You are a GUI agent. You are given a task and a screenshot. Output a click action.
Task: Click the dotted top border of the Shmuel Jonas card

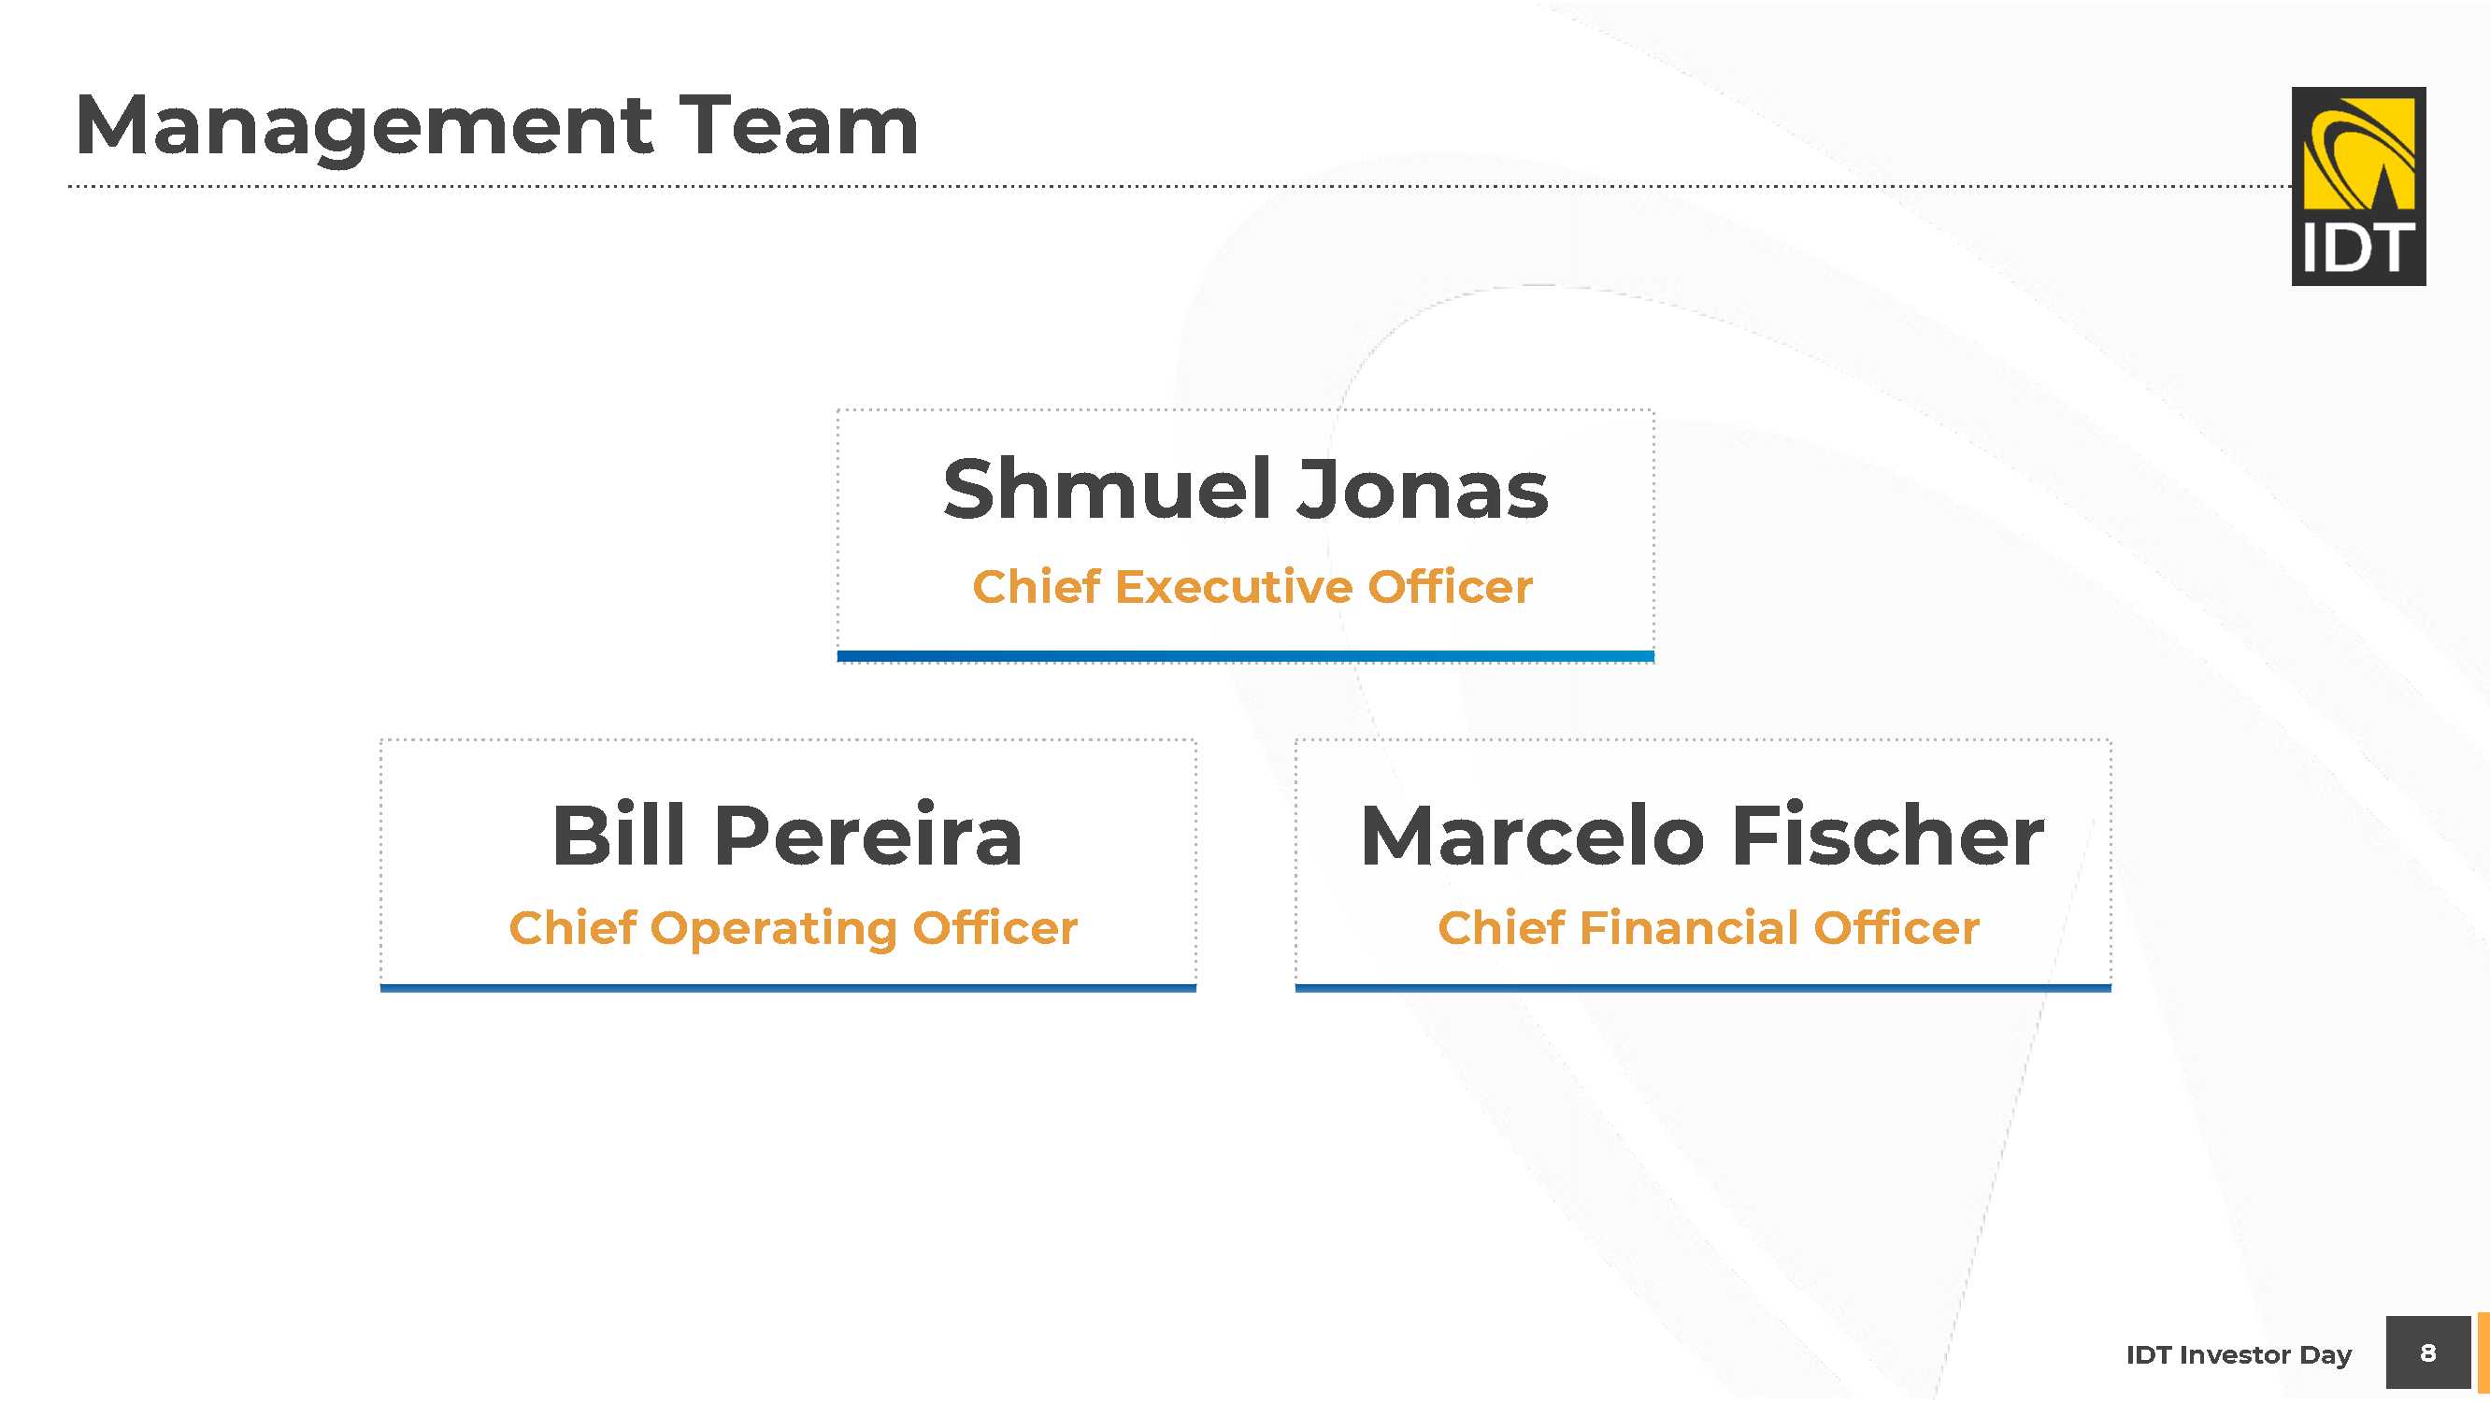1245,410
